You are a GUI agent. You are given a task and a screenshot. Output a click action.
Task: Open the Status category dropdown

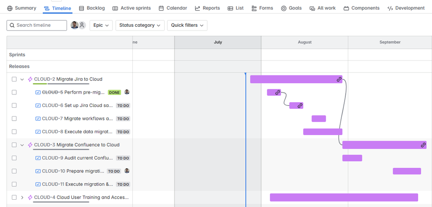[x=140, y=25]
